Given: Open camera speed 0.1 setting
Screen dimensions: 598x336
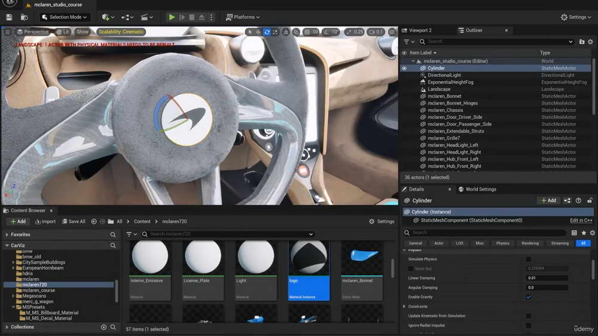Looking at the screenshot, I should point(376,32).
